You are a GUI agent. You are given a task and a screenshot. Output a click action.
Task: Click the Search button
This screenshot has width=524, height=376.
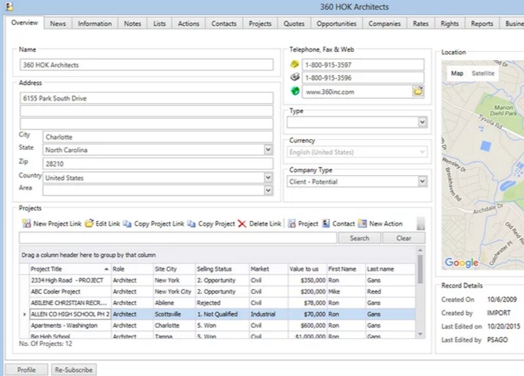click(x=359, y=238)
